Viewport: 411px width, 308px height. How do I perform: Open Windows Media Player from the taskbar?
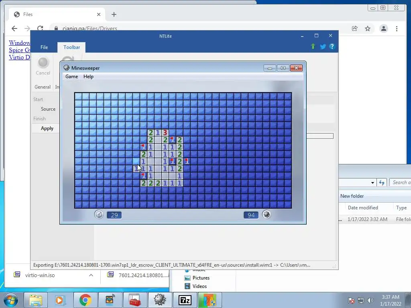pyautogui.click(x=60, y=300)
